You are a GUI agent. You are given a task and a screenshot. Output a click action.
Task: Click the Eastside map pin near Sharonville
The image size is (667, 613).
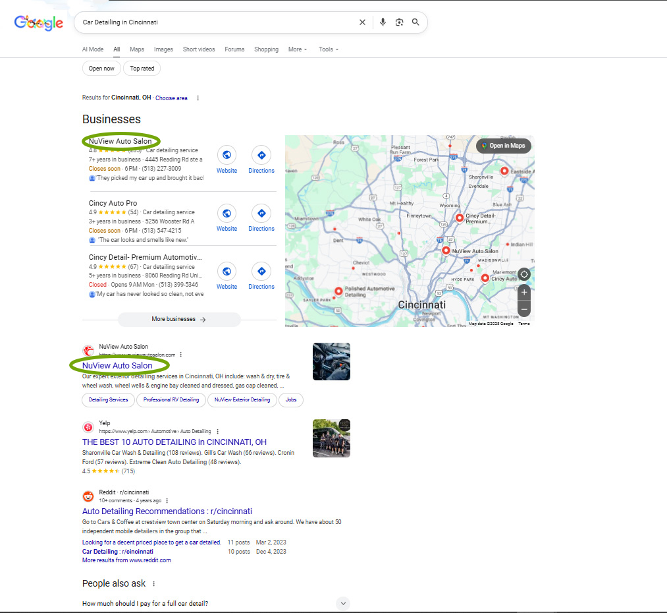504,171
